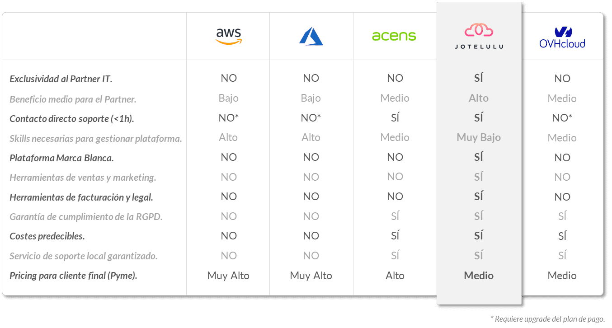The width and height of the screenshot is (612, 328).
Task: Select the 'Muy Alto' pricing value under Azure
Action: (x=311, y=276)
